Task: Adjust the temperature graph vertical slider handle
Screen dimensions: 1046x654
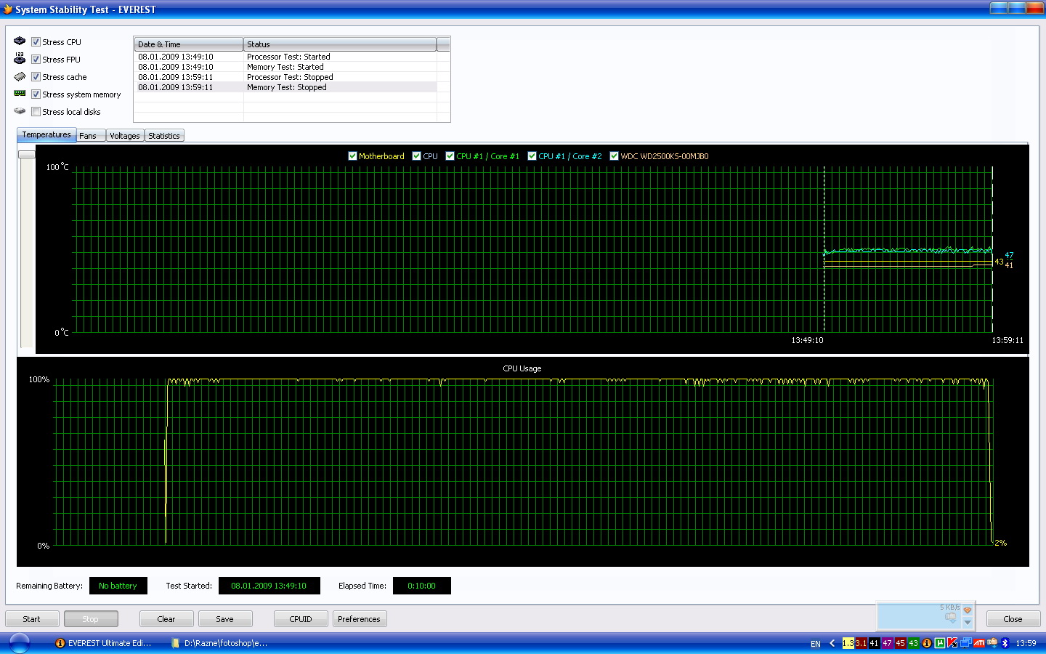Action: 27,154
